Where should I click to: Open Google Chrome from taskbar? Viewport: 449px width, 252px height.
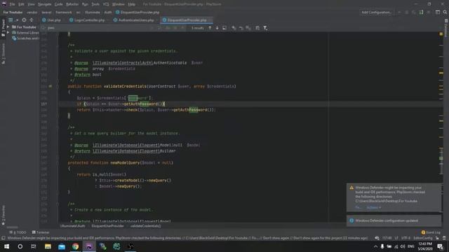click(x=75, y=246)
